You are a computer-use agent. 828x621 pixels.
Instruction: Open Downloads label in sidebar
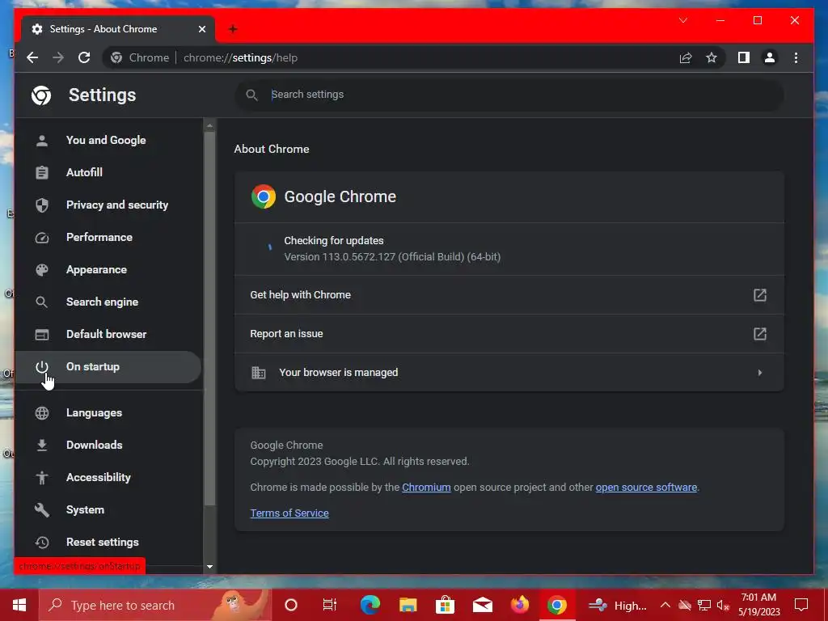tap(95, 446)
